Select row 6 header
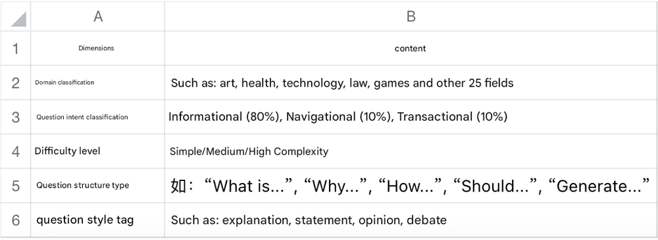The width and height of the screenshot is (658, 240). tap(16, 220)
